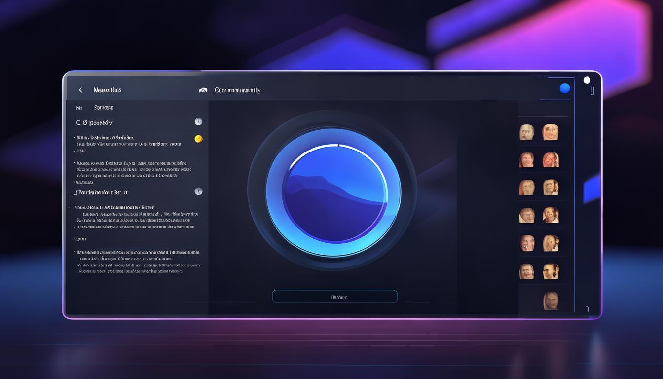
Task: Expand the second large section heading in sidebar
Action: (x=101, y=192)
